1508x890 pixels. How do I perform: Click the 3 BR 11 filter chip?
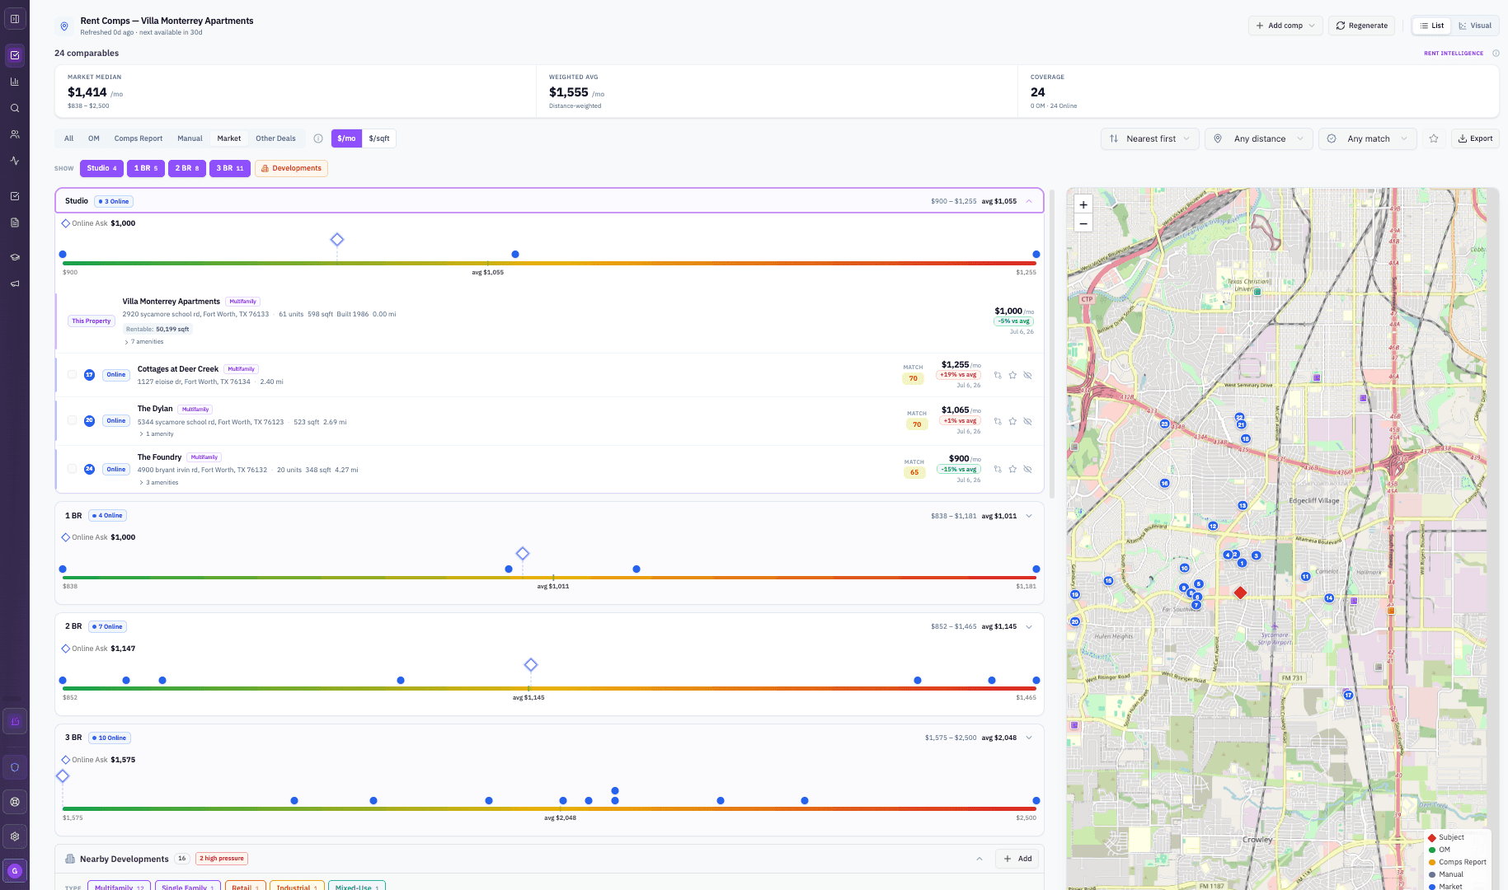(x=230, y=168)
